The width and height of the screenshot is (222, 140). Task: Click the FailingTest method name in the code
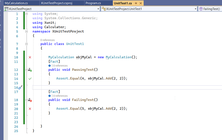pyautogui.click(x=83, y=100)
